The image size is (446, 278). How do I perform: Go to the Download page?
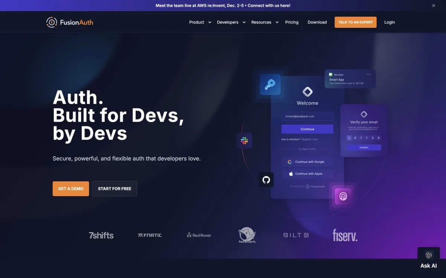pos(317,22)
